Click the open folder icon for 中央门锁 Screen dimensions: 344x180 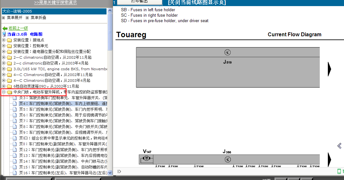pyautogui.click(x=9, y=92)
